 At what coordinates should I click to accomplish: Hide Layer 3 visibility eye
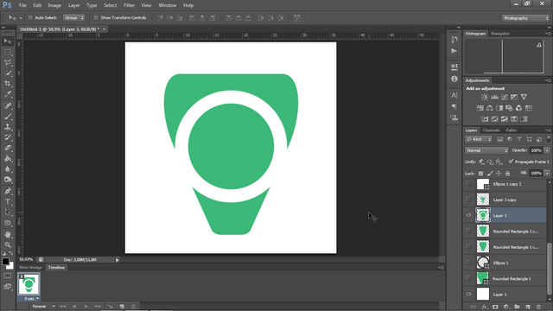click(468, 215)
